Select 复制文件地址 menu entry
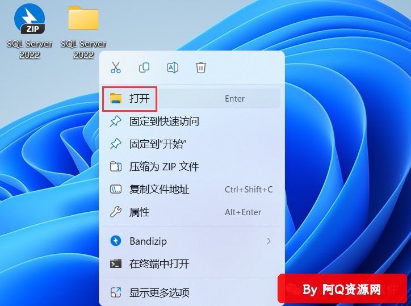Image resolution: width=411 pixels, height=306 pixels. [x=191, y=189]
